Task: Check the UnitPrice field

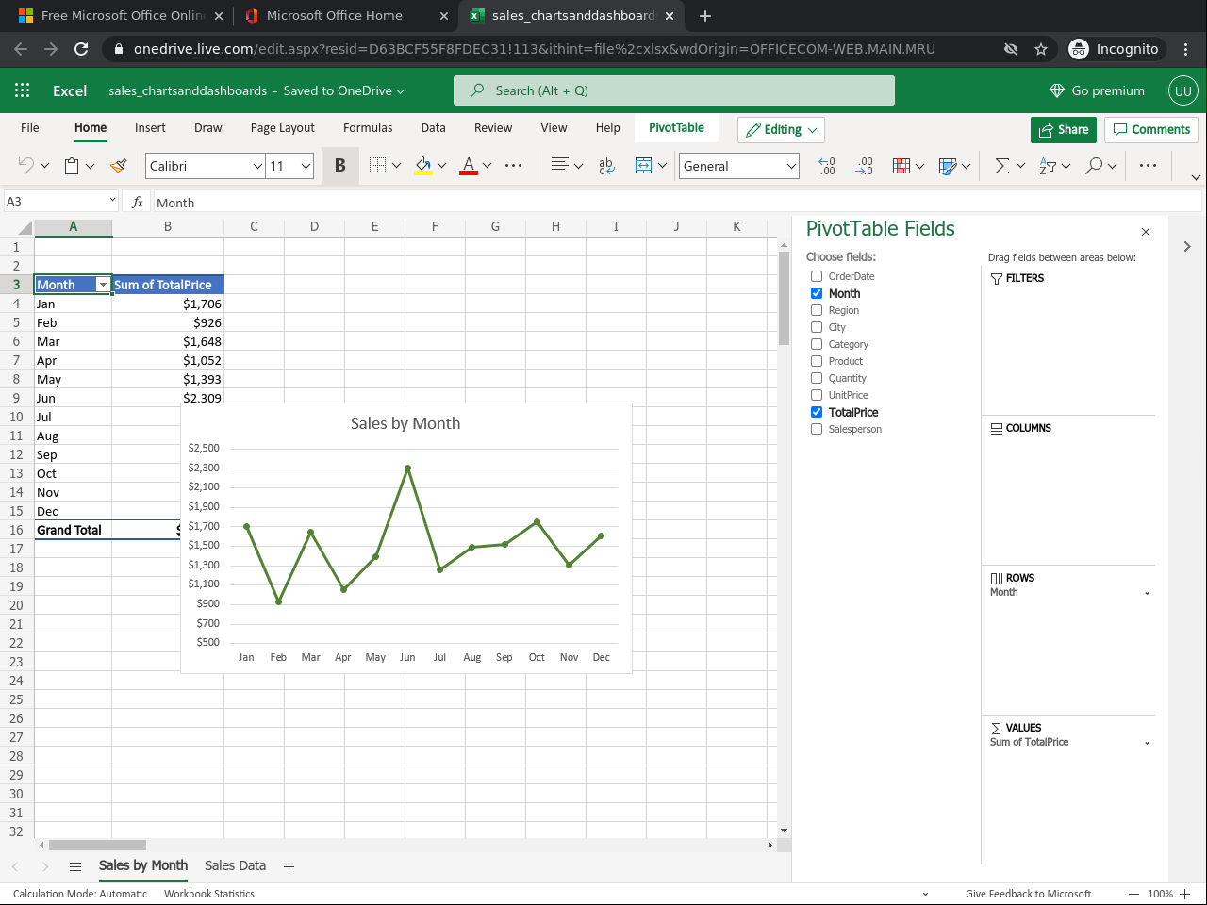Action: pyautogui.click(x=817, y=395)
